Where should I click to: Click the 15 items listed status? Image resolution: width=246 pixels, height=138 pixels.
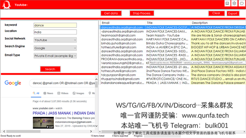[x=97, y=136]
